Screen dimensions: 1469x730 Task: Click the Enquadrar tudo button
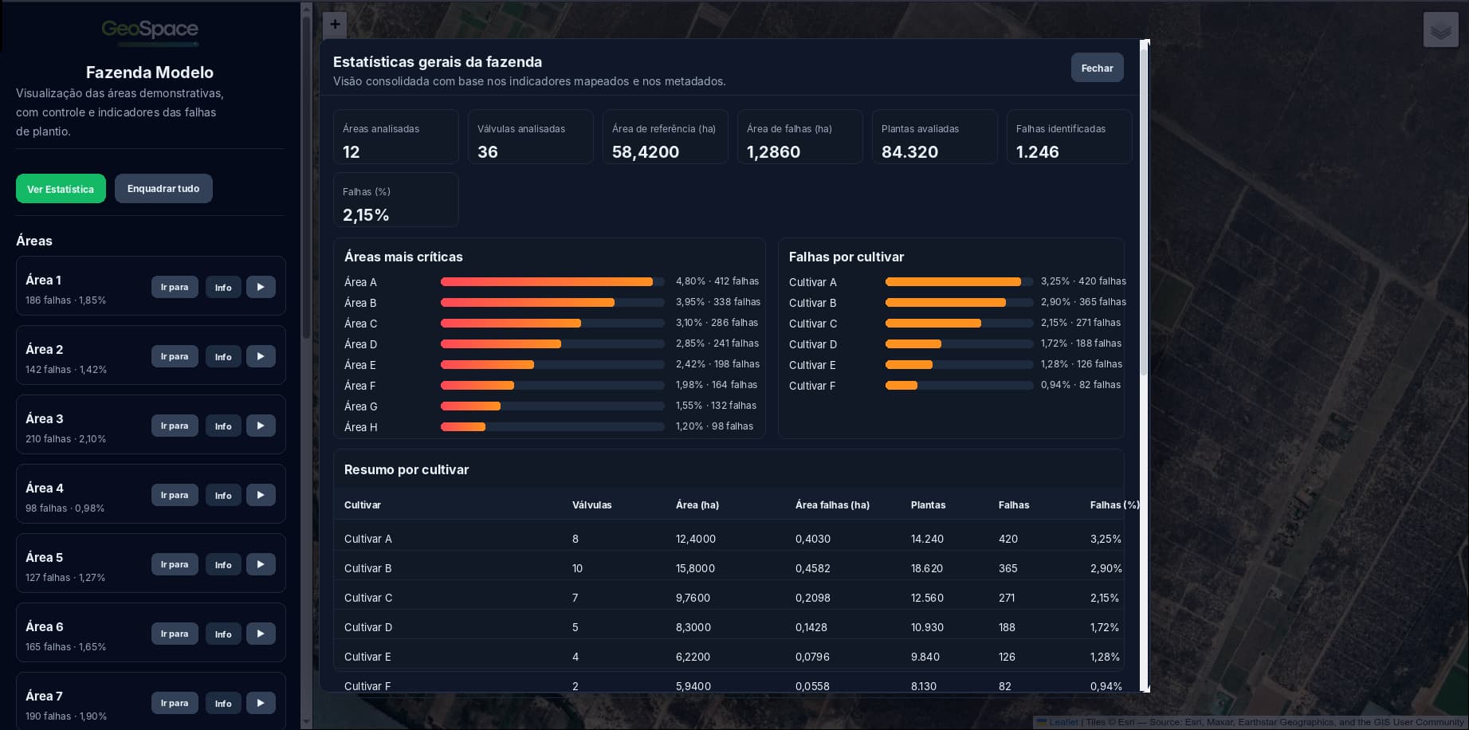[163, 189]
